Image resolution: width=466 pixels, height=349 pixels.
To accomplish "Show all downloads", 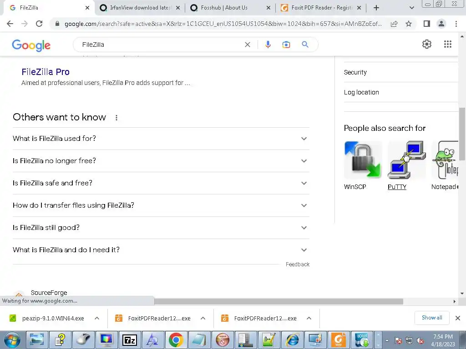I will pos(432,318).
